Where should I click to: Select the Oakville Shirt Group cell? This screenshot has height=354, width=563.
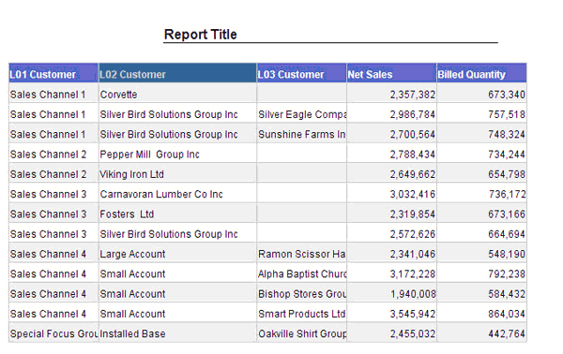point(301,334)
